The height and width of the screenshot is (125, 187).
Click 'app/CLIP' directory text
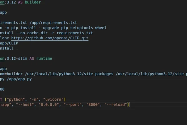pyautogui.click(x=9, y=43)
